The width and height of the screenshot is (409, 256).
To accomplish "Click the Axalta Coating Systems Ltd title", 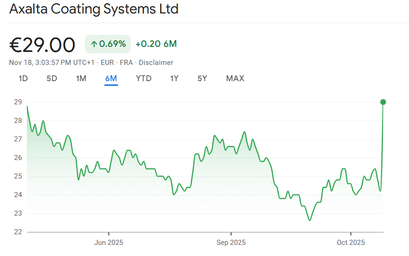I will 94,9.
